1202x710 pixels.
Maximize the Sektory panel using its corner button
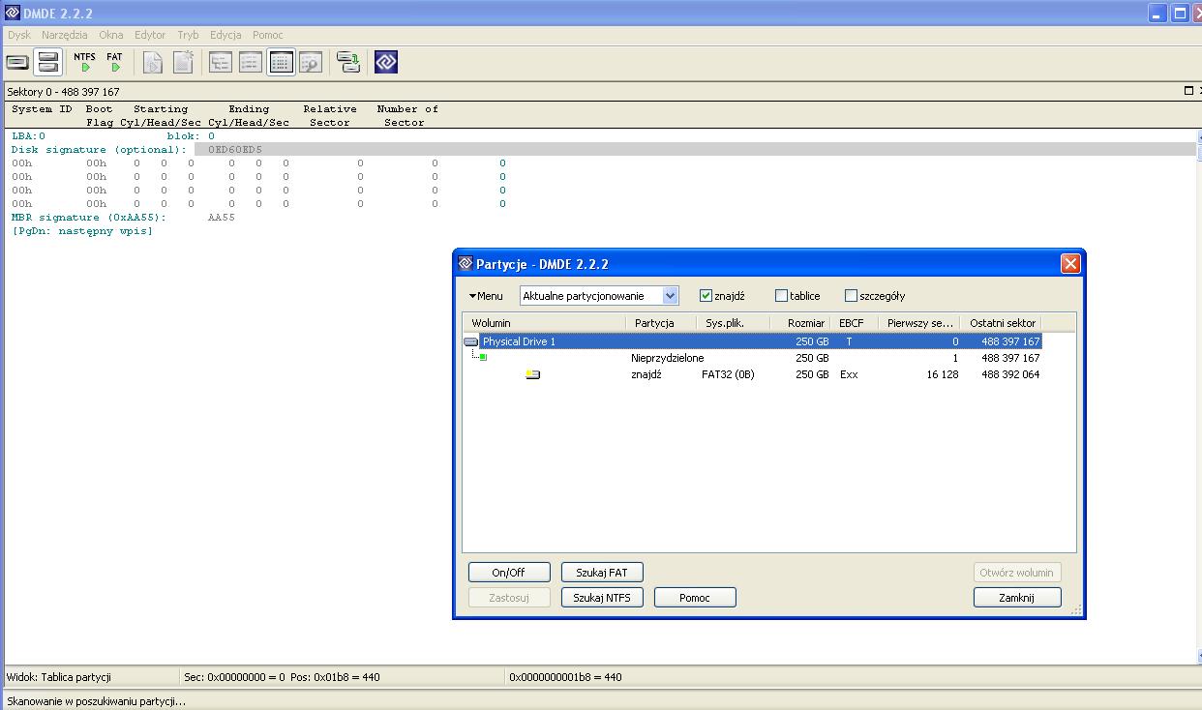pyautogui.click(x=1188, y=91)
